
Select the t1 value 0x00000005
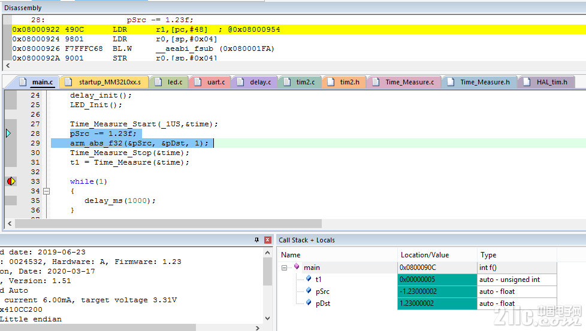(437, 280)
